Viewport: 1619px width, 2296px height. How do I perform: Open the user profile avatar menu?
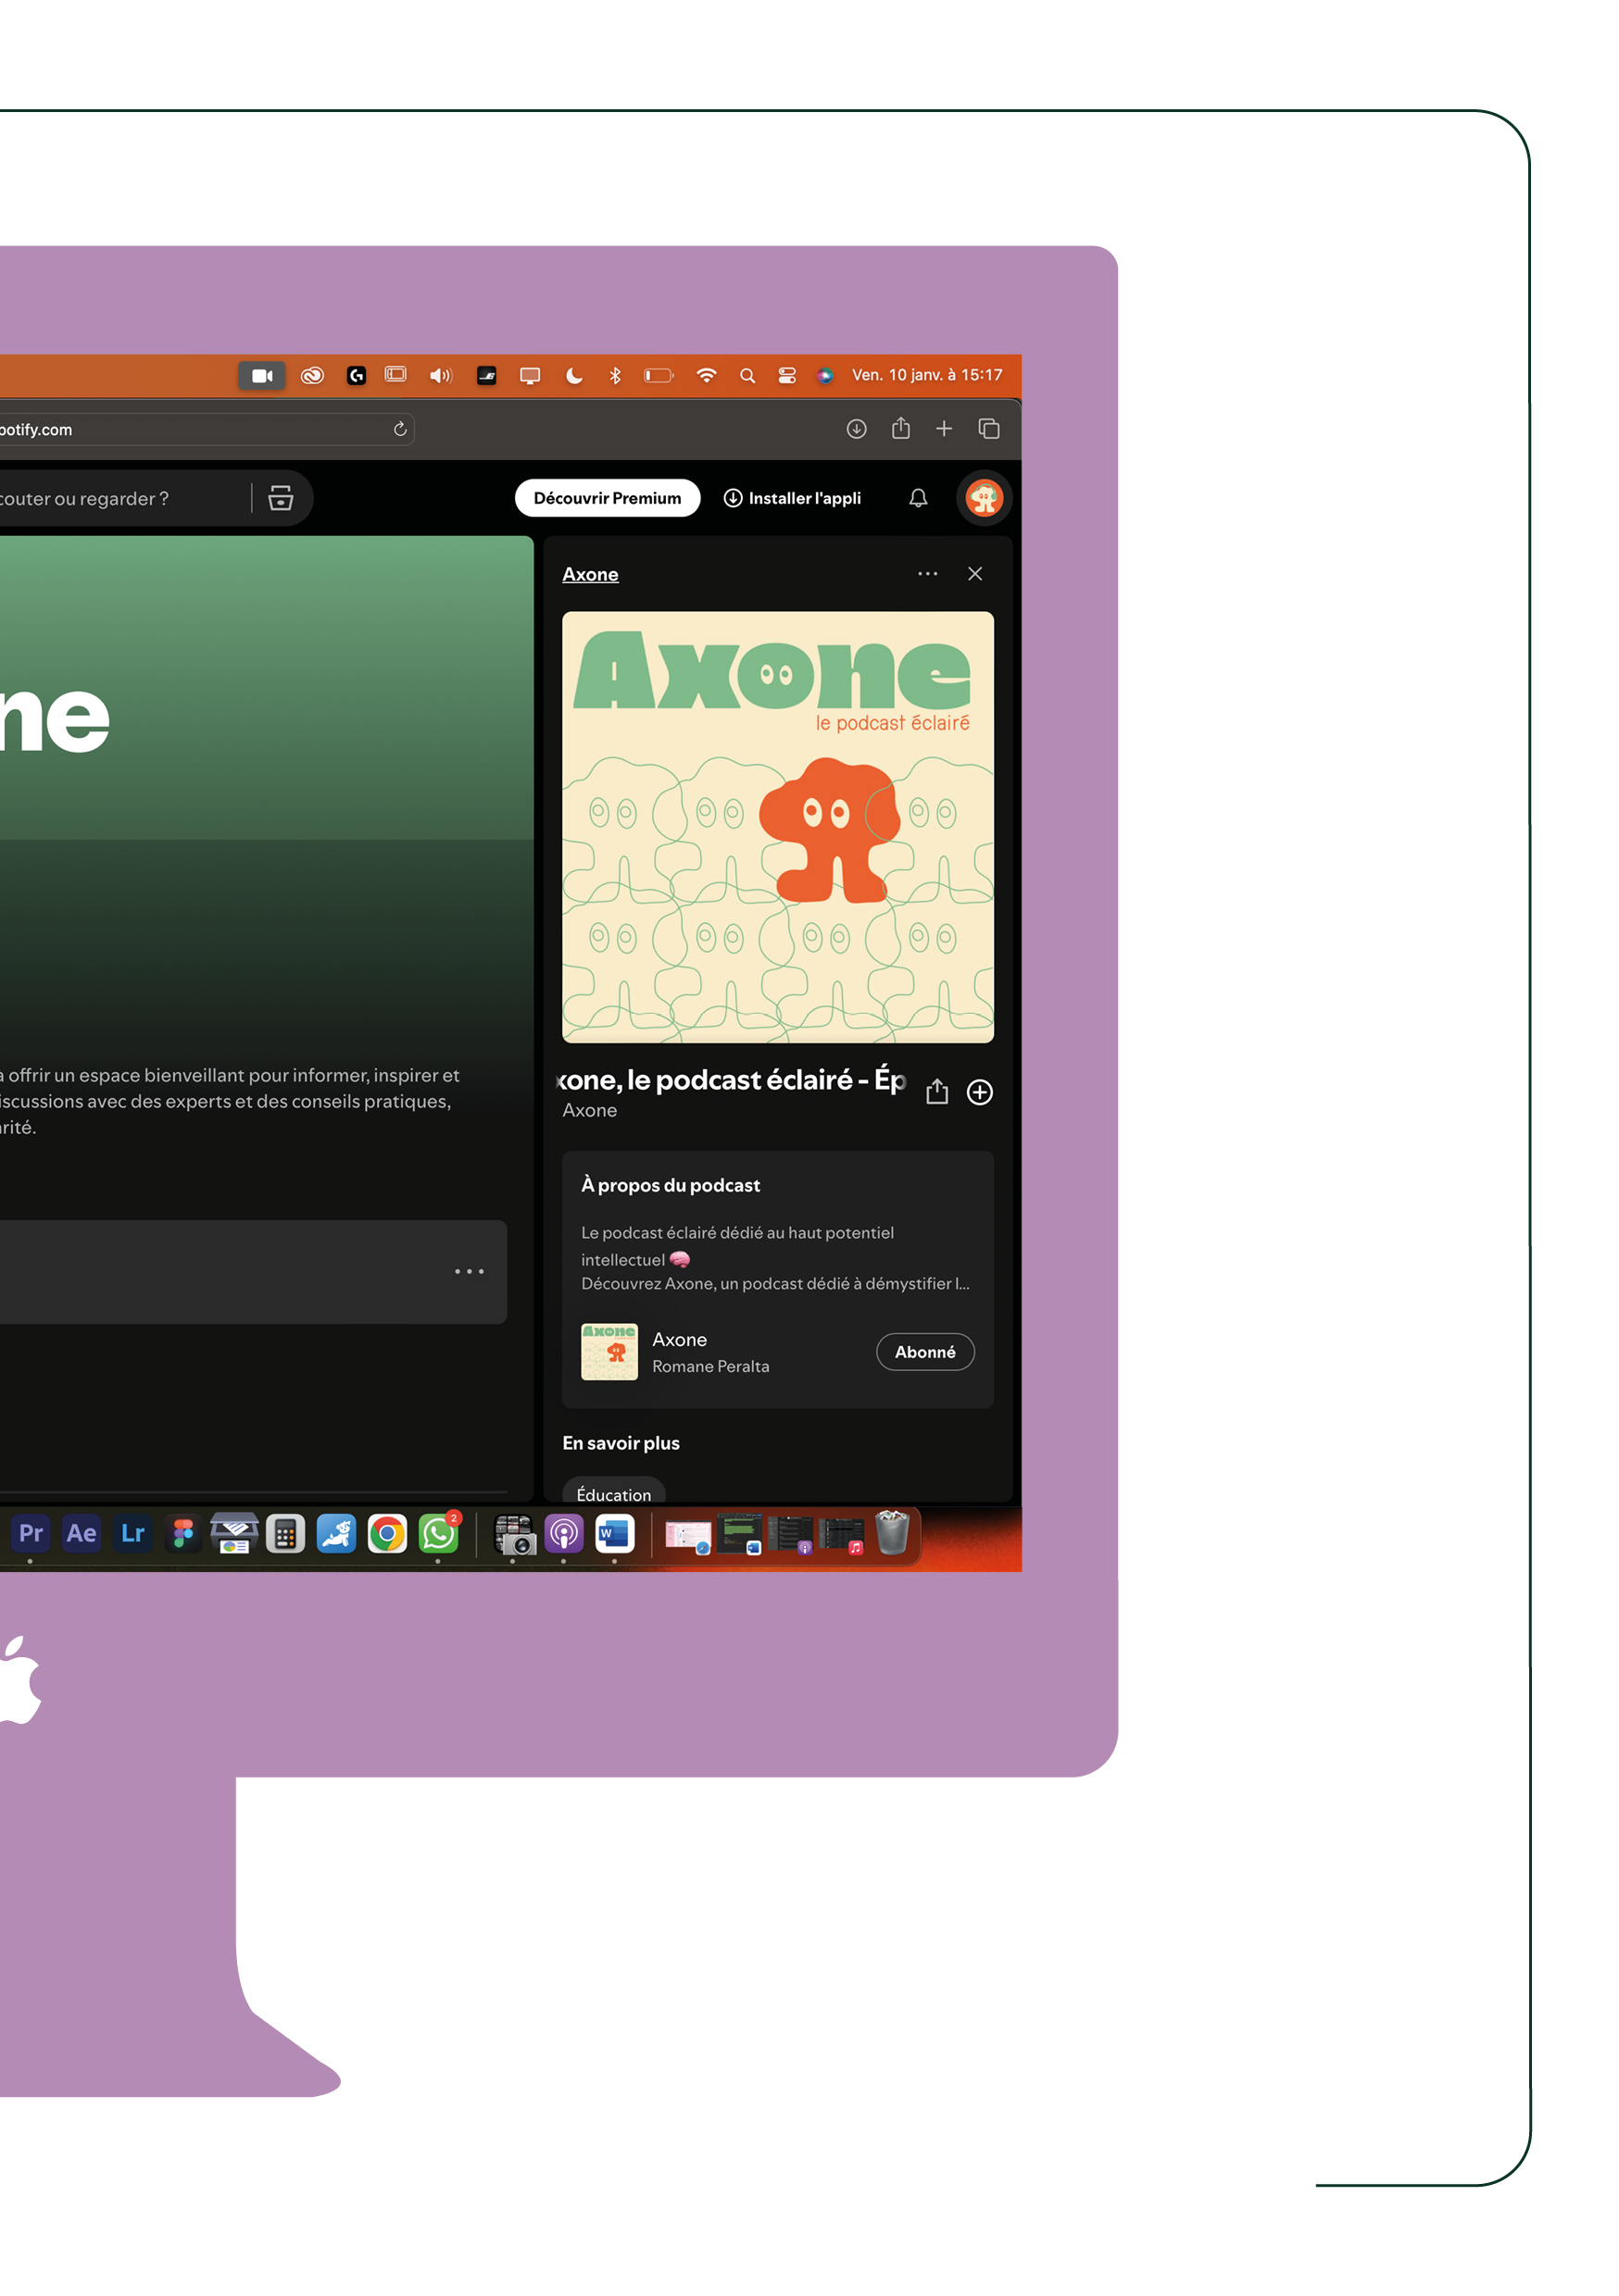(984, 498)
